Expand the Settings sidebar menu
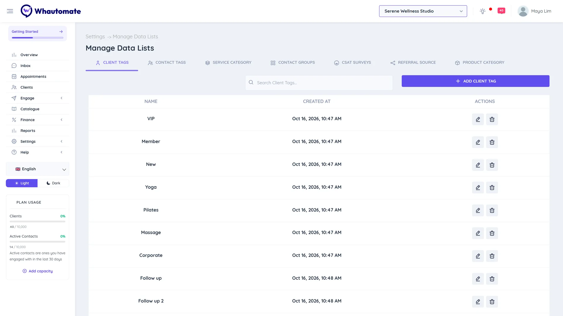Screen dimensions: 563x316 point(38,141)
